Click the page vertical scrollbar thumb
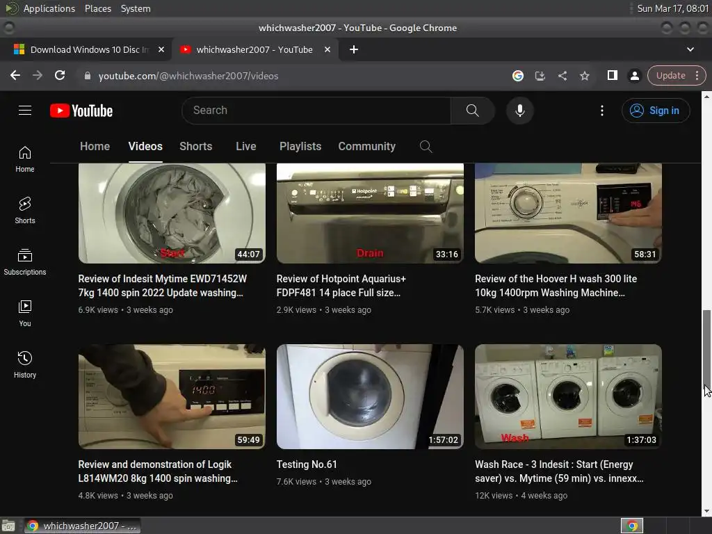The height and width of the screenshot is (534, 712). tap(706, 350)
